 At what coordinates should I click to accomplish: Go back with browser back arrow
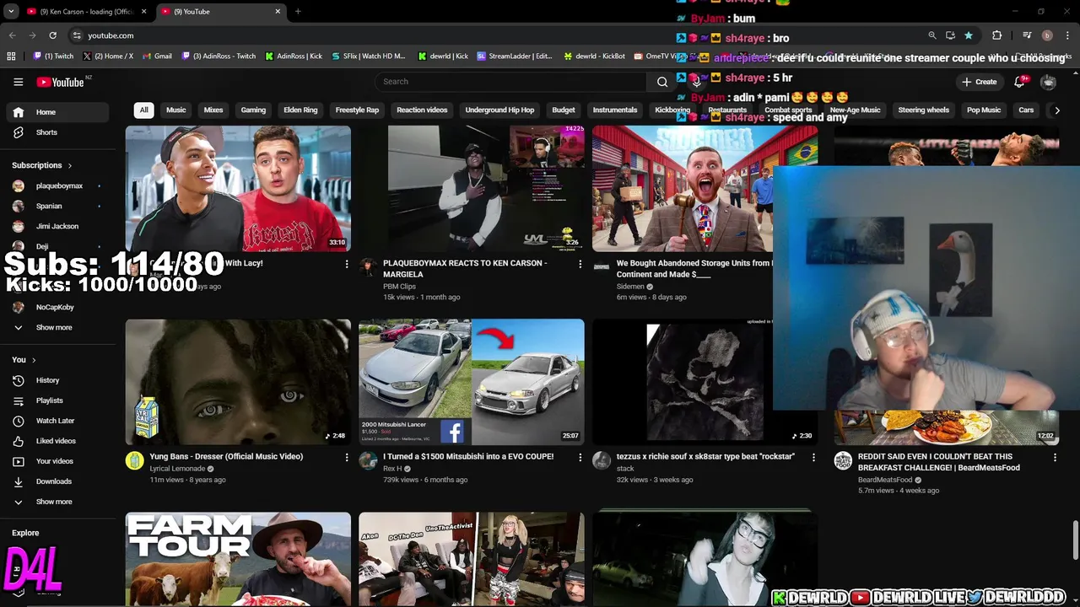pos(12,35)
